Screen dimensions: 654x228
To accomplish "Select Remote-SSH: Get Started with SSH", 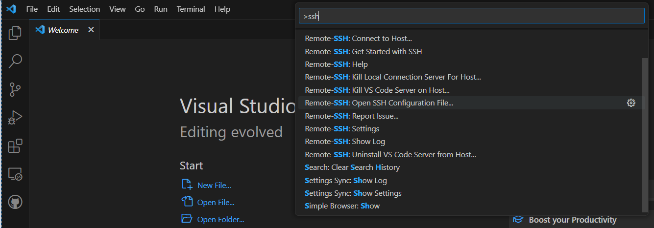I will point(470,51).
